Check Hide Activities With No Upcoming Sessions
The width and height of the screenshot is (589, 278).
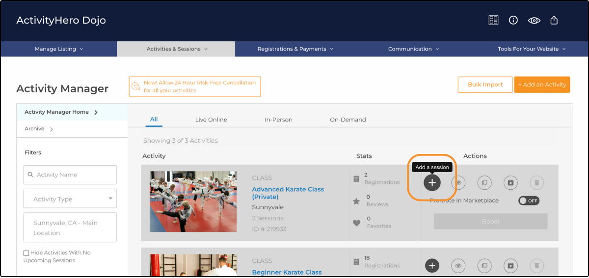27,253
